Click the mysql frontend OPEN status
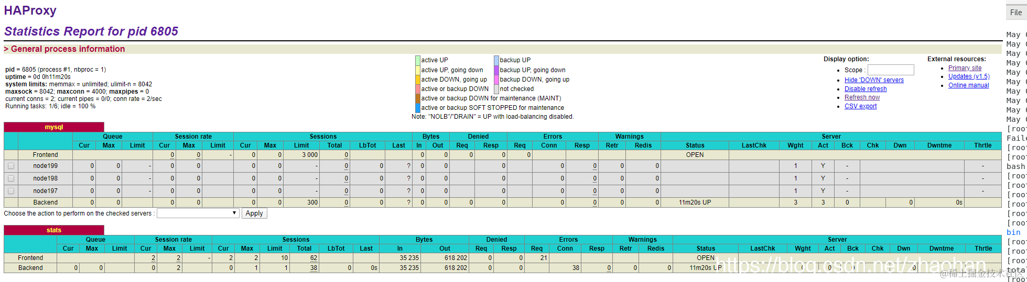The width and height of the screenshot is (1027, 282). (x=695, y=155)
